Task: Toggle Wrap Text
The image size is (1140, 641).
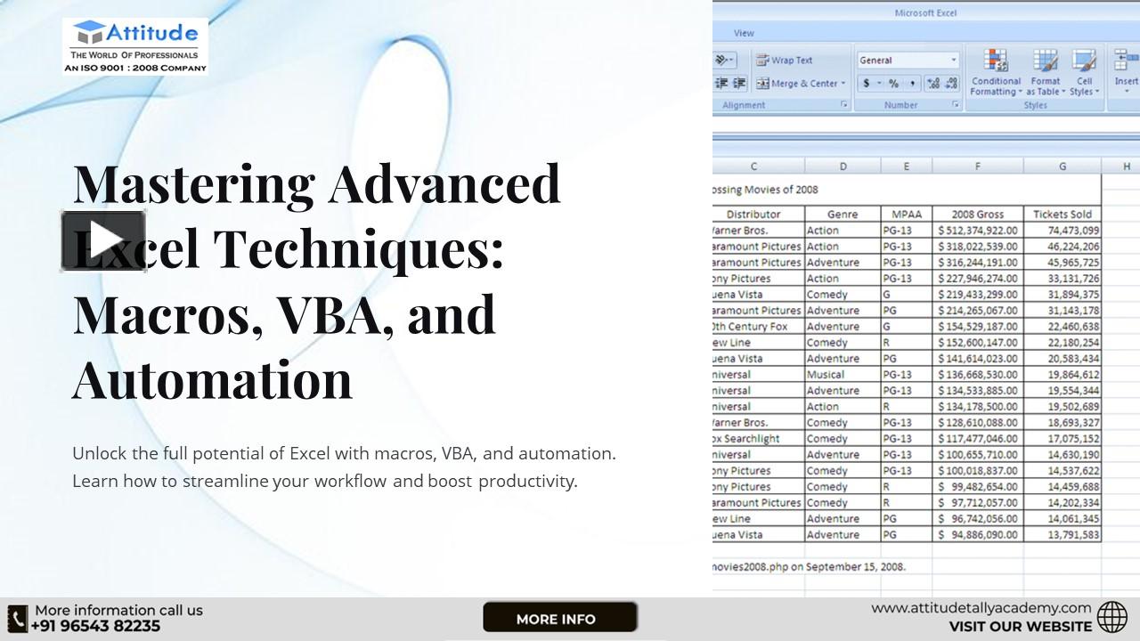Action: (785, 61)
